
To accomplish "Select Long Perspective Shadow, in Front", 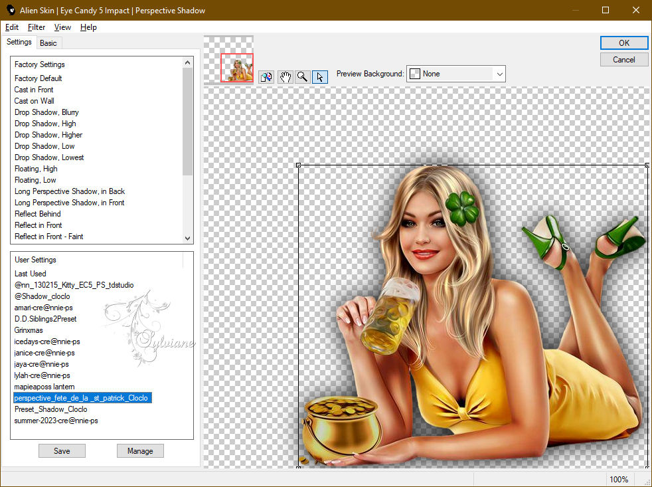I will (70, 202).
